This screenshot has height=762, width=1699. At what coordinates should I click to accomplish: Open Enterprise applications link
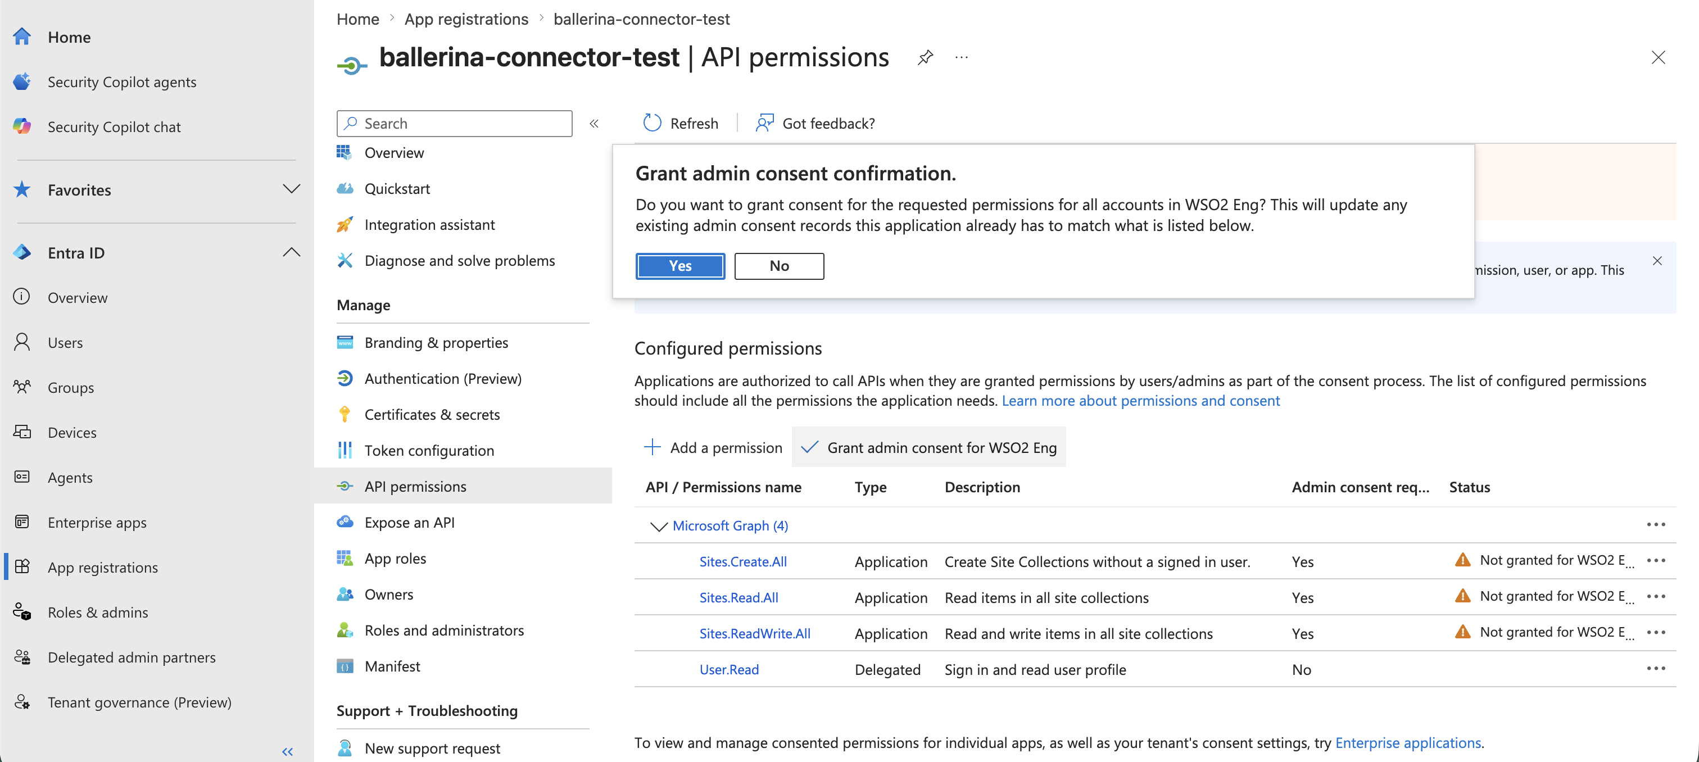1407,743
